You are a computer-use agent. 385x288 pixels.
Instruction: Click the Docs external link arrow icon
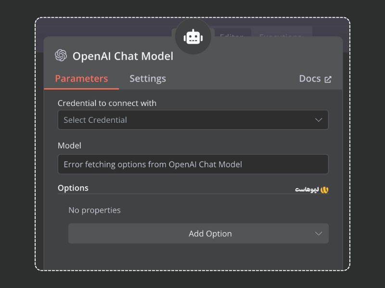(x=328, y=79)
